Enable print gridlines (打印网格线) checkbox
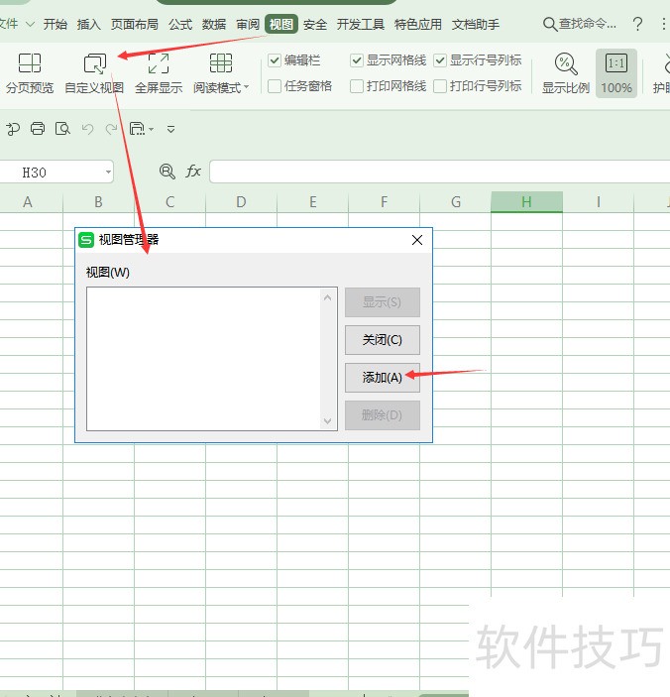The width and height of the screenshot is (670, 697). pos(357,86)
